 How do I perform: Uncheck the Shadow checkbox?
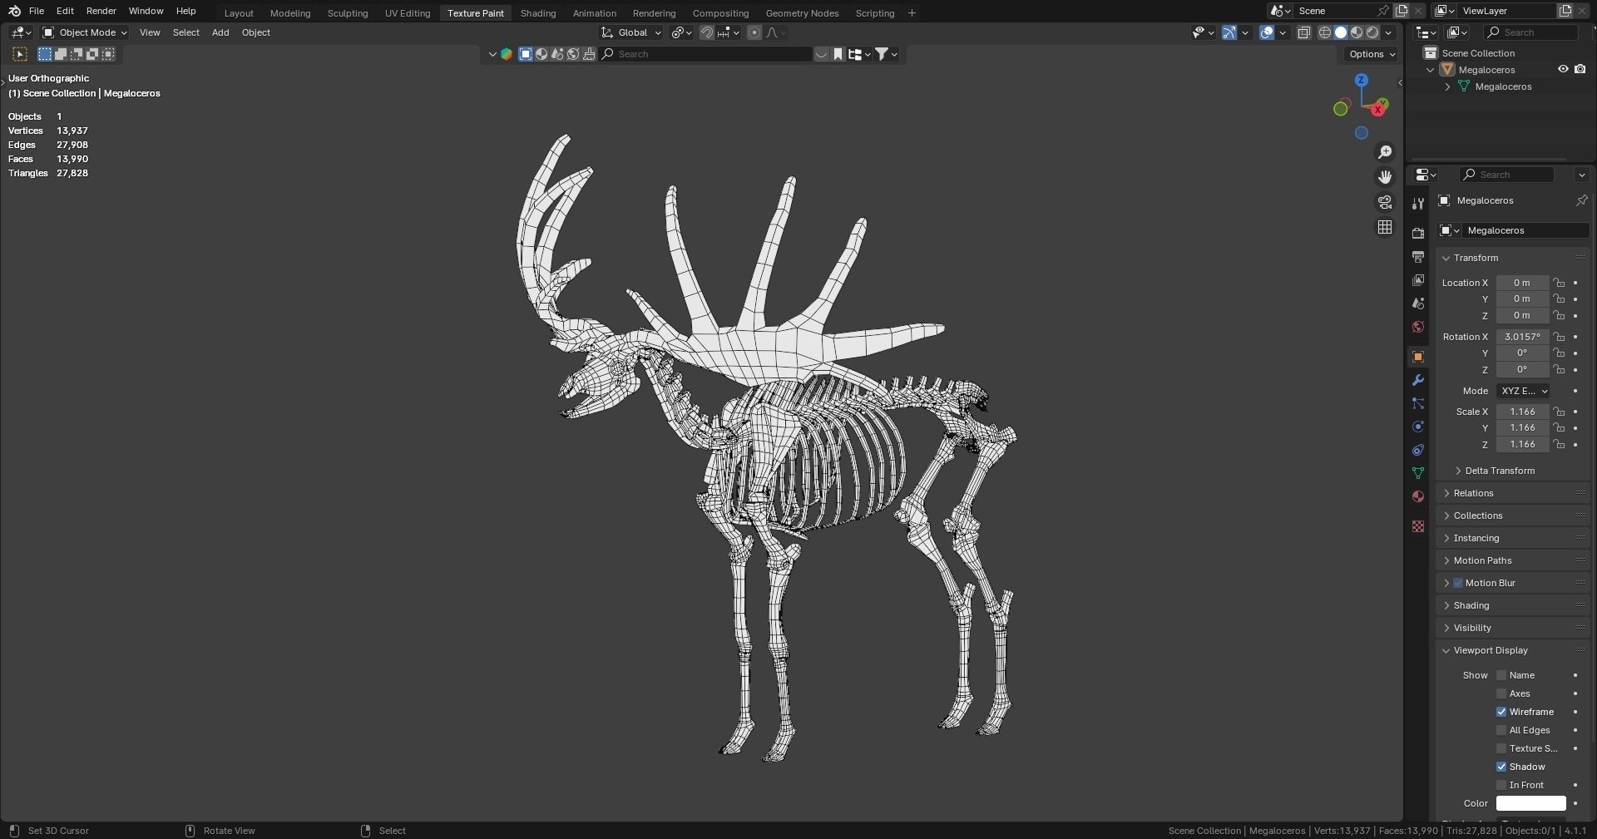pos(1501,767)
